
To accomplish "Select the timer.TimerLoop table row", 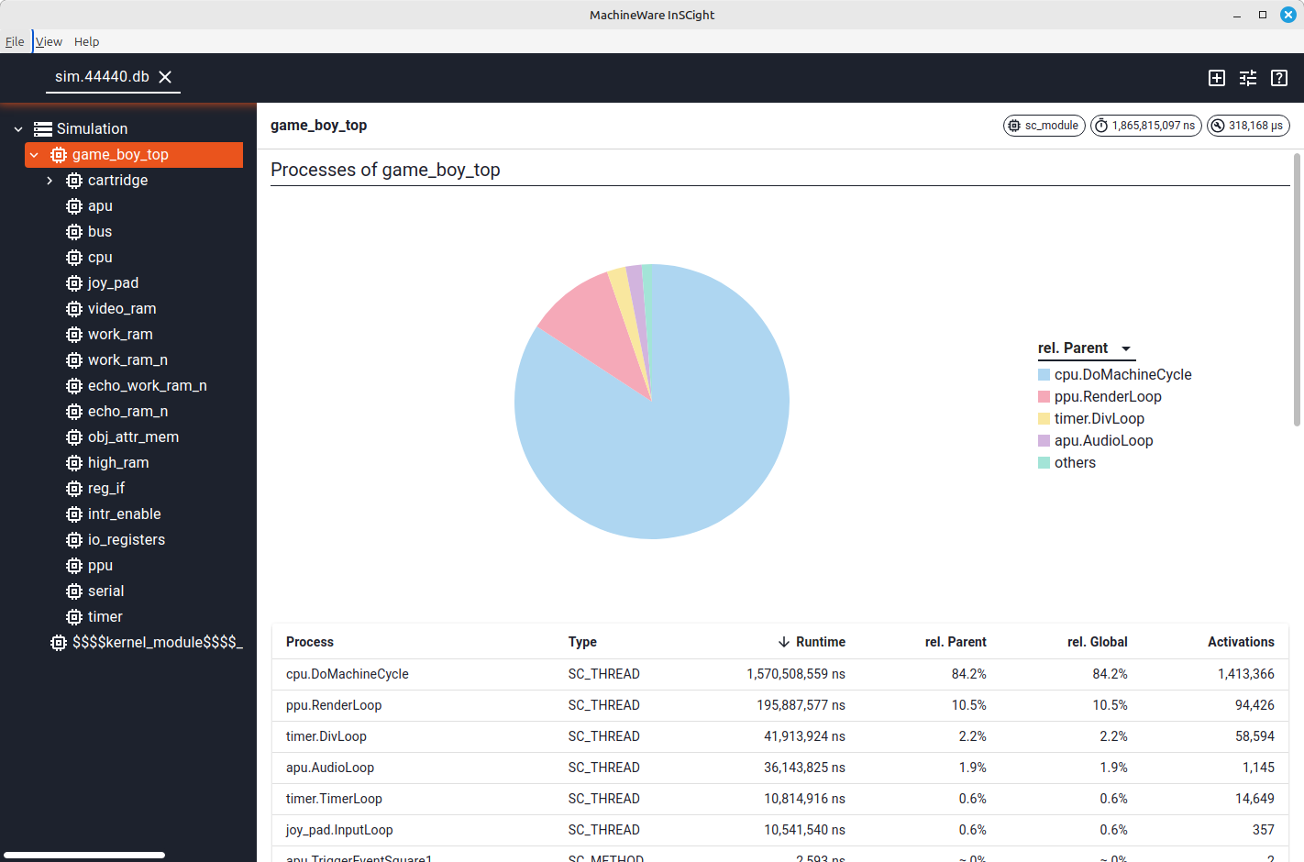I will click(x=780, y=799).
